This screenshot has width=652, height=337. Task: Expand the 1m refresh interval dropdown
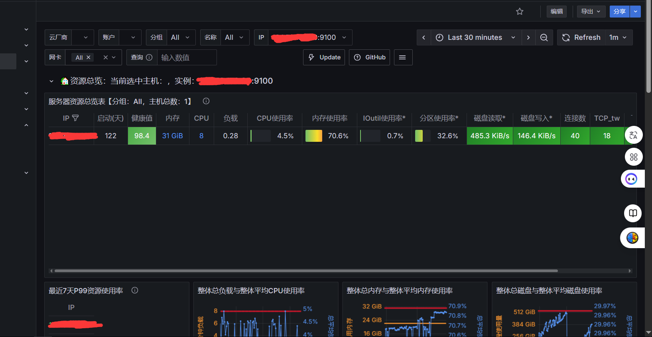click(x=618, y=37)
